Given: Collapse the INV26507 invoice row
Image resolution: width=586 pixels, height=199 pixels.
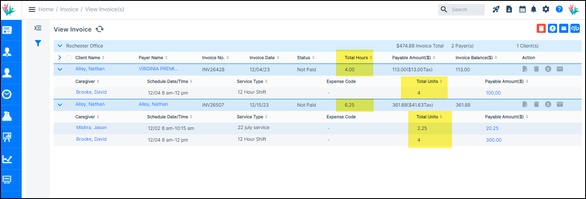Looking at the screenshot, I should pos(60,104).
